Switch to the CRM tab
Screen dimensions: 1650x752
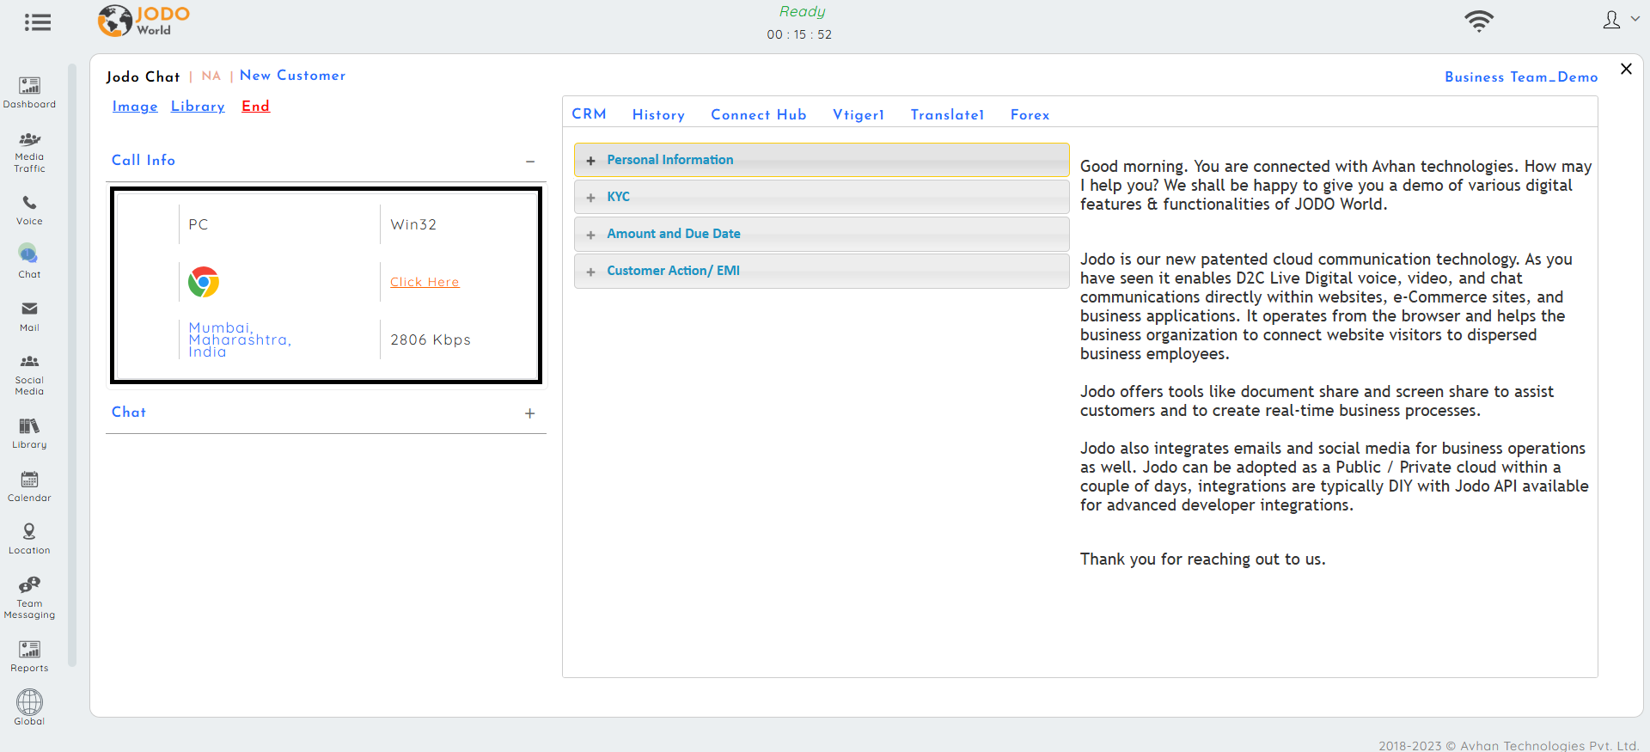590,114
